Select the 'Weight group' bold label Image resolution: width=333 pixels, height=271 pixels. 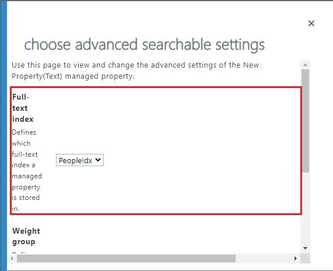pos(26,236)
